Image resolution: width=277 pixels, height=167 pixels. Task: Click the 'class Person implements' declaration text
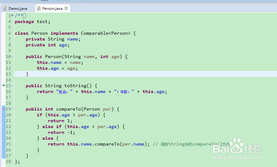click(46, 33)
